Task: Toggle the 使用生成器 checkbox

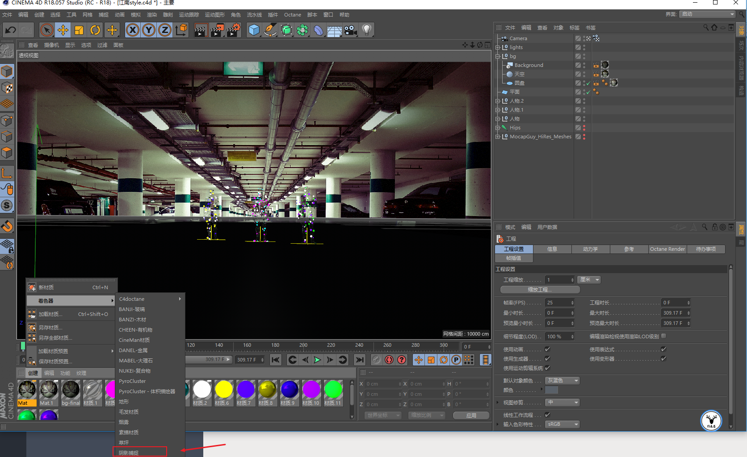Action: [x=547, y=359]
